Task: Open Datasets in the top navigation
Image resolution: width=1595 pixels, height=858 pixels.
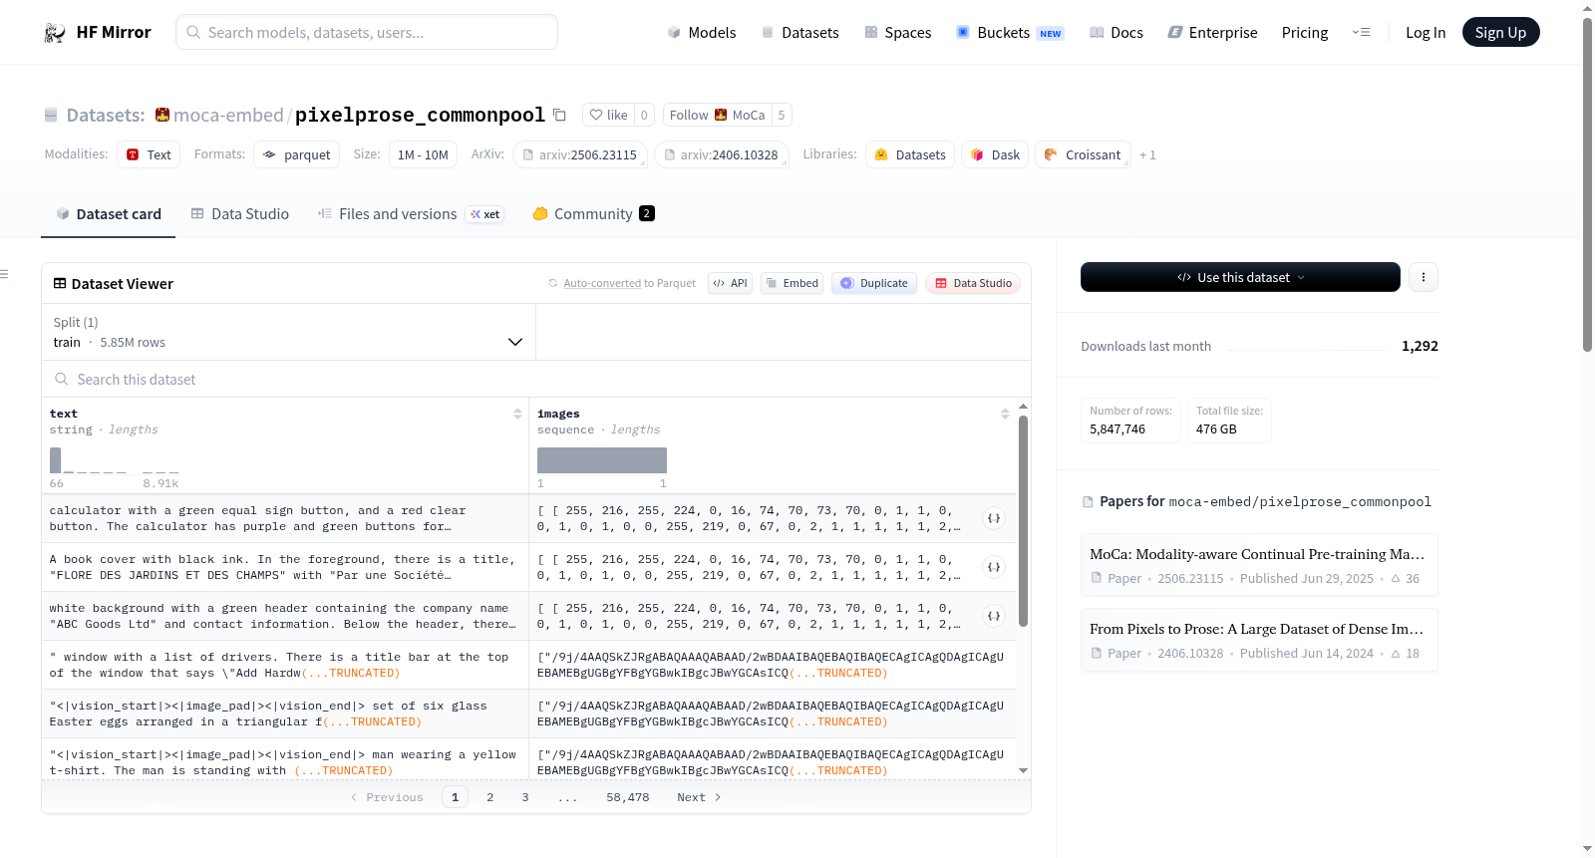Action: point(800,33)
